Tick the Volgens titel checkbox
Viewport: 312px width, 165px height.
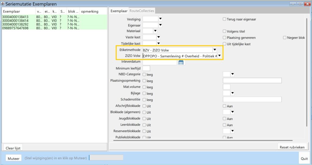click(224, 31)
